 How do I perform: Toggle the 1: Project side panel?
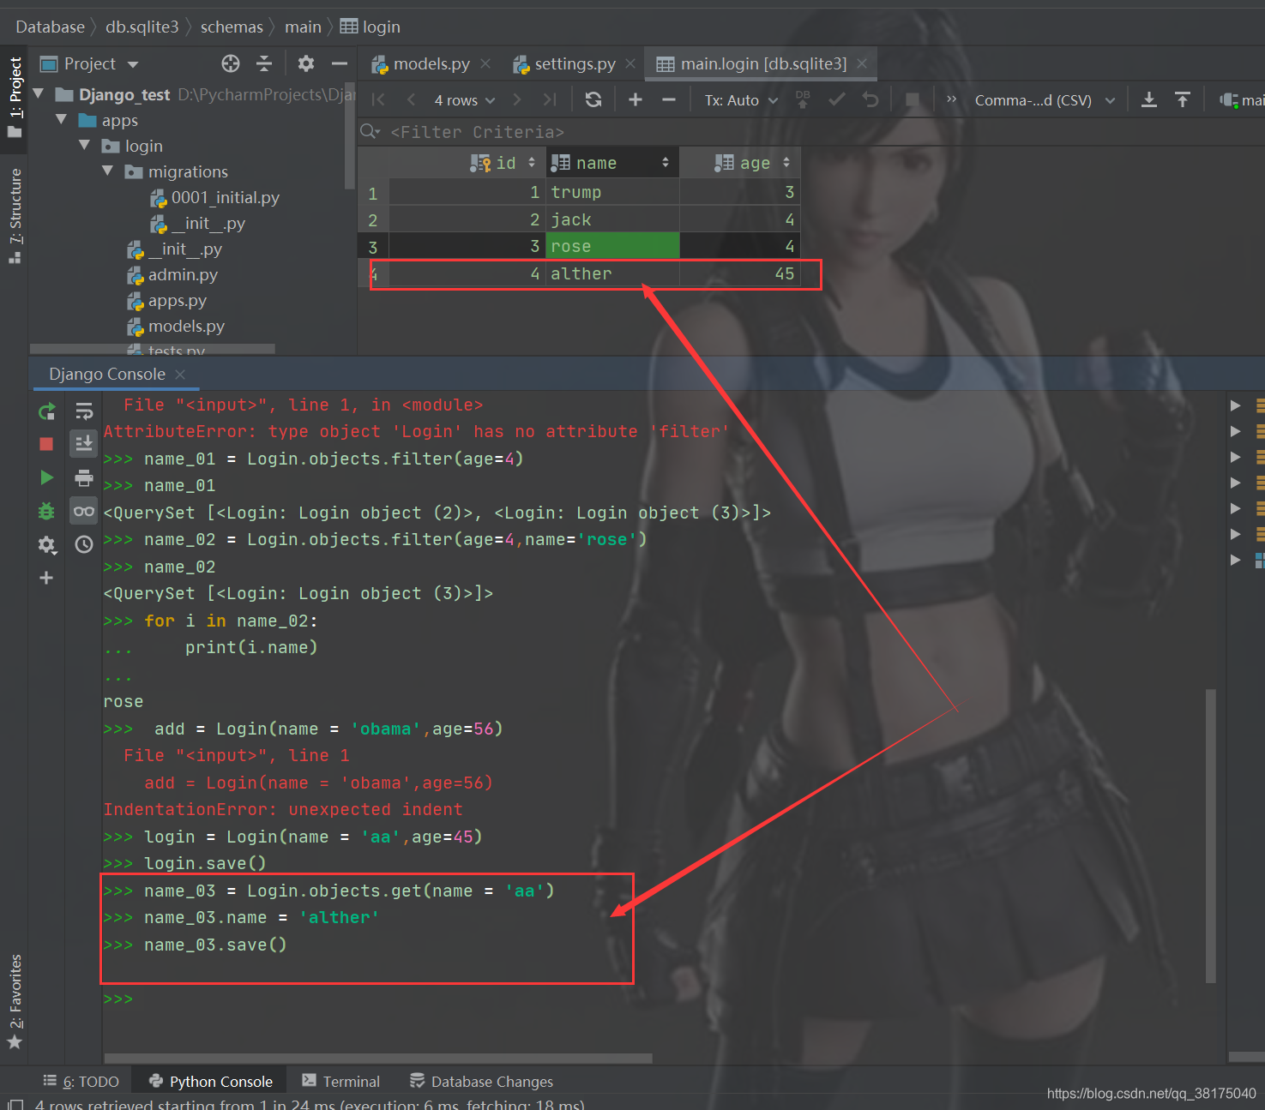[x=15, y=97]
